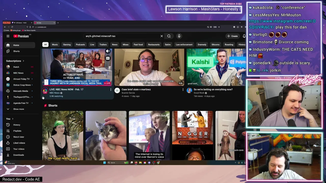
Task: Open Liked videos in the sidebar
Action: (x=20, y=143)
